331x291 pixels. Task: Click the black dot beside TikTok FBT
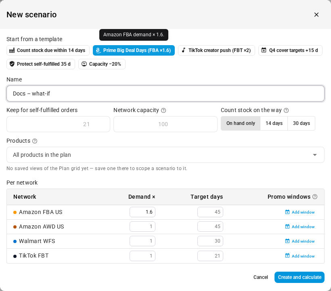tap(15, 256)
